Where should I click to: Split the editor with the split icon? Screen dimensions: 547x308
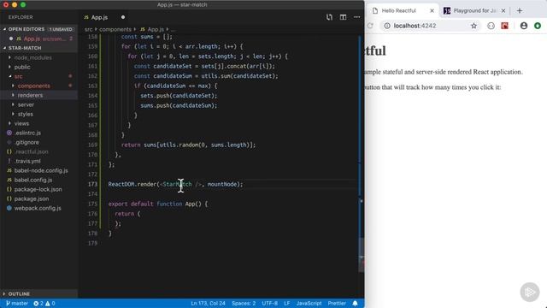343,17
